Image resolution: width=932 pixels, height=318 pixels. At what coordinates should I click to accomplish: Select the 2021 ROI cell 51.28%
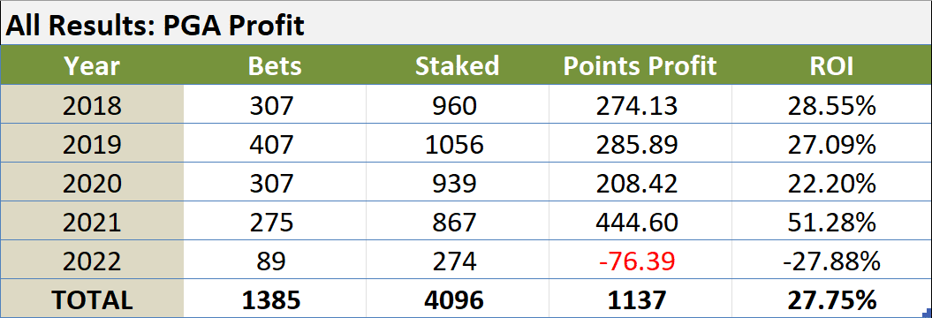point(831,222)
